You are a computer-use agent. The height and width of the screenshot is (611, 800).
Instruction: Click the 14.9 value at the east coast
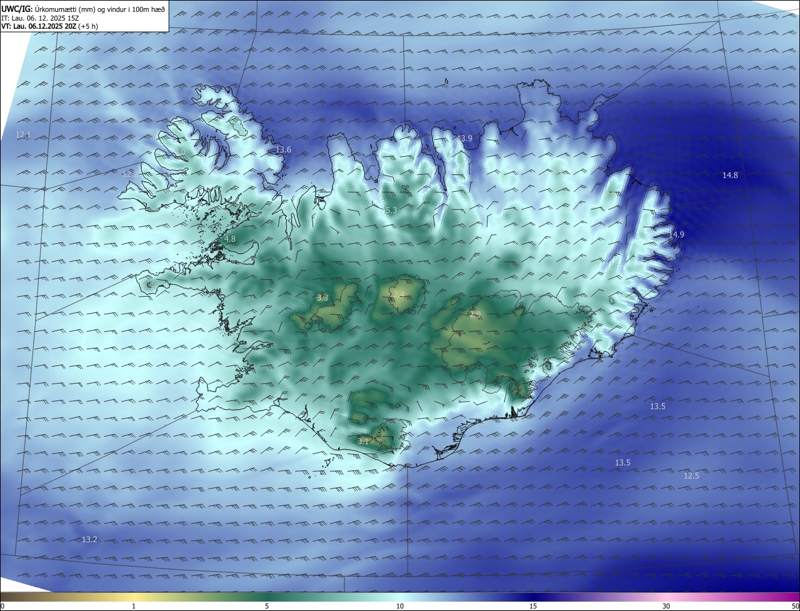pos(677,235)
